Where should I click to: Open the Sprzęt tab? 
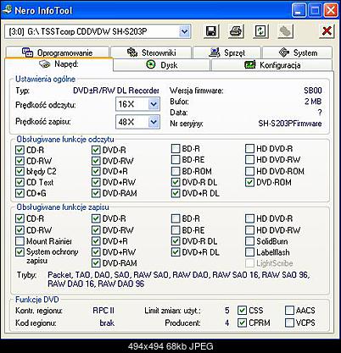pos(226,52)
